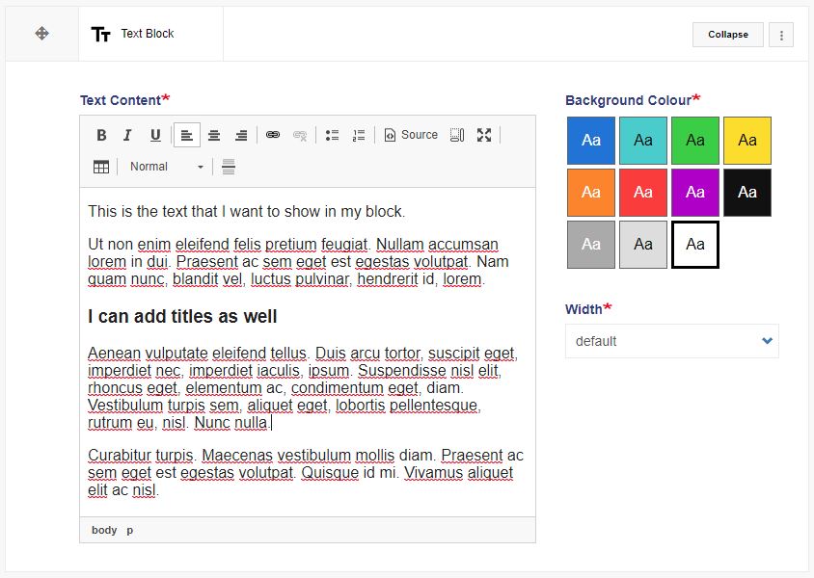The height and width of the screenshot is (578, 814).
Task: Open the Normal paragraph format dropdown
Action: coord(166,167)
